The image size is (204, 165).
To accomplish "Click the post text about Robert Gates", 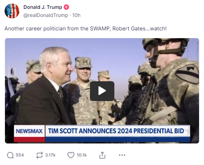I will (85, 29).
